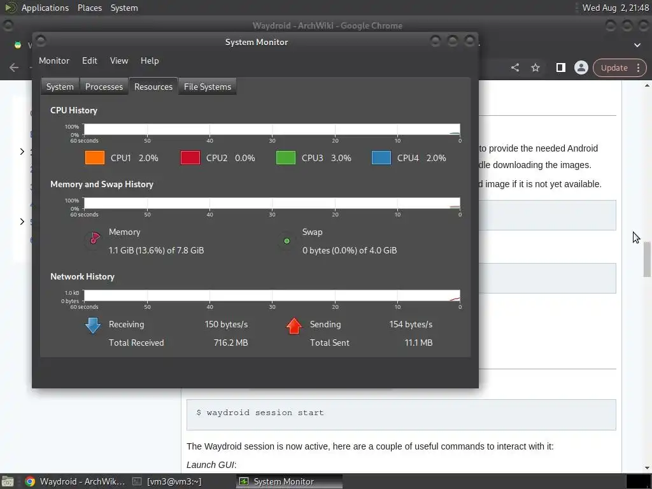This screenshot has height=489, width=652.
Task: Click the System Monitor title bar menu button
Action: click(41, 41)
